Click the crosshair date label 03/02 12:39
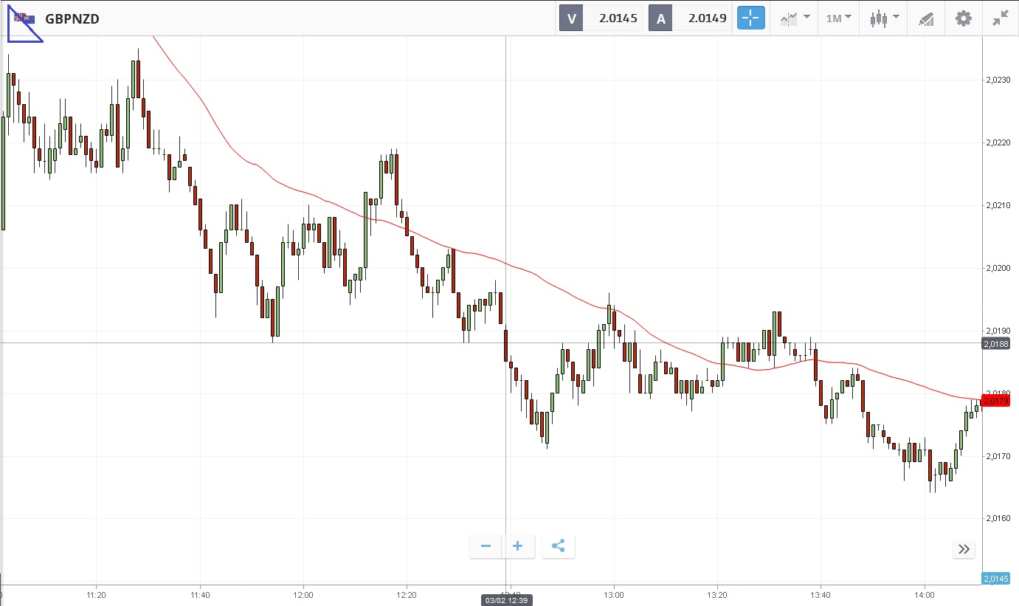The image size is (1019, 606). coord(506,600)
